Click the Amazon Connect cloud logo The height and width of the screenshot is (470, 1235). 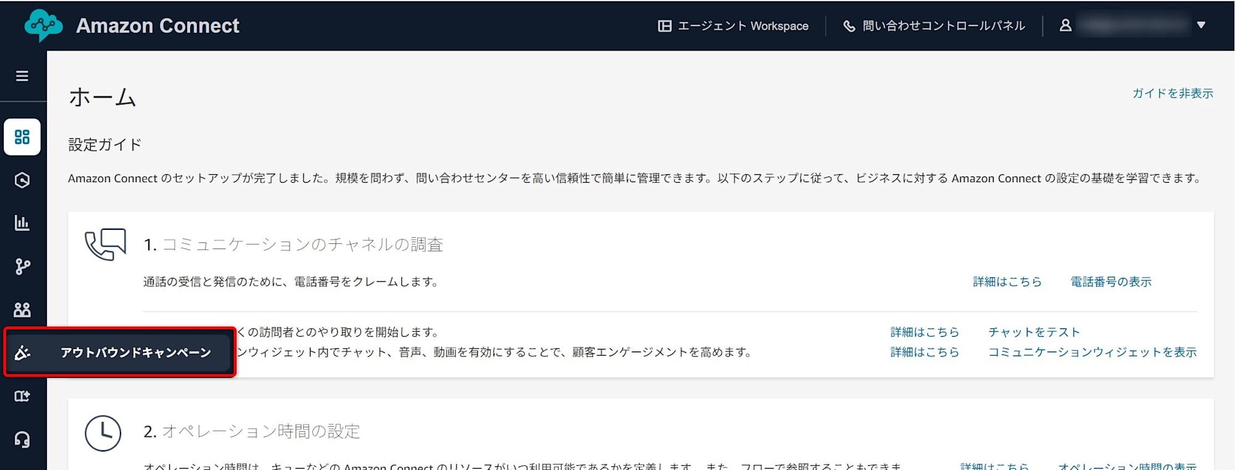coord(43,25)
